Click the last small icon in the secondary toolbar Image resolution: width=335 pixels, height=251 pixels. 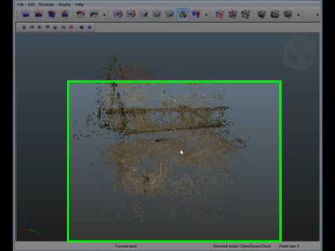[x=90, y=27]
